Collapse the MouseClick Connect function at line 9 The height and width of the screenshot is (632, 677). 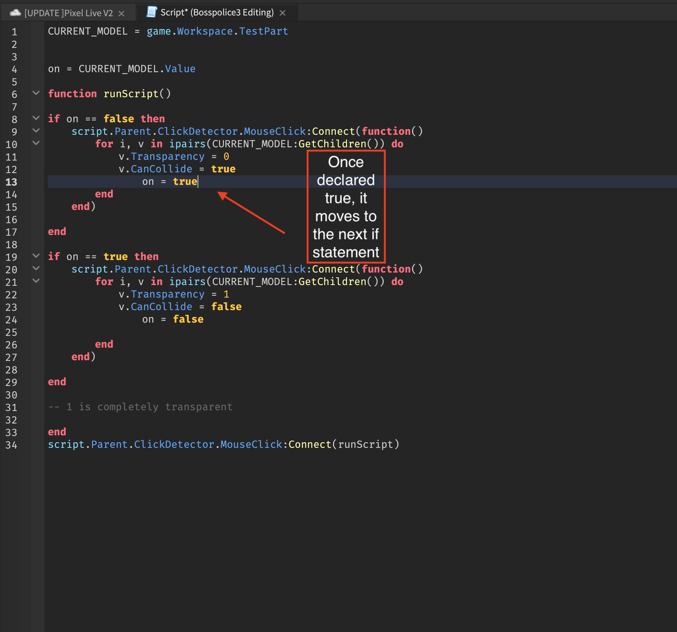pos(36,131)
